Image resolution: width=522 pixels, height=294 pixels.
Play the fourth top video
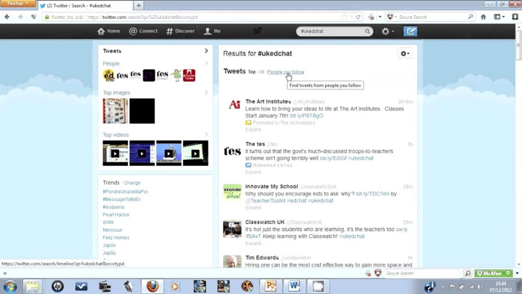pos(195,153)
